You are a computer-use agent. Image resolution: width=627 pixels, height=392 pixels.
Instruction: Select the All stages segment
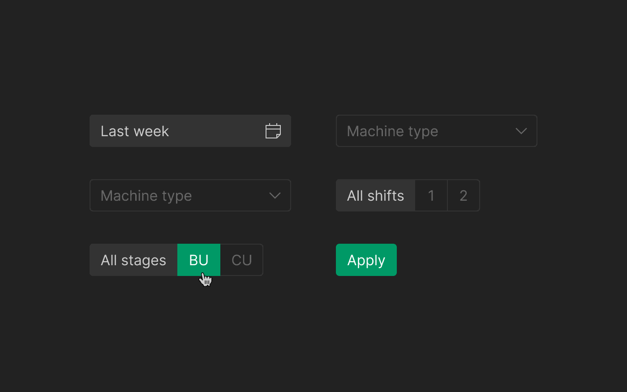[x=133, y=260]
